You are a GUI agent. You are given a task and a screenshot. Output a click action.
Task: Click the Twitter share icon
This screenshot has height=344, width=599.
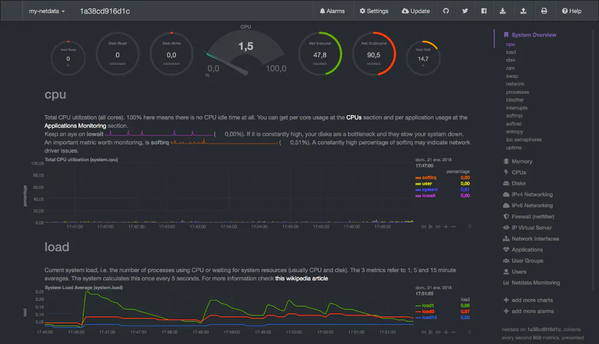pyautogui.click(x=465, y=11)
